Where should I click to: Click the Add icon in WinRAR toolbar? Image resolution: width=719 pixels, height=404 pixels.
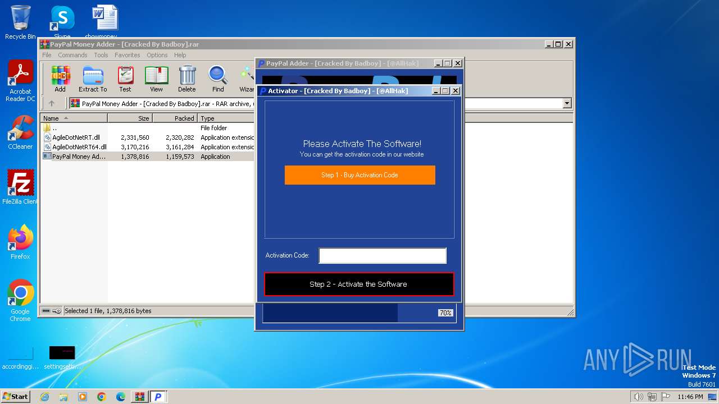[x=60, y=79]
